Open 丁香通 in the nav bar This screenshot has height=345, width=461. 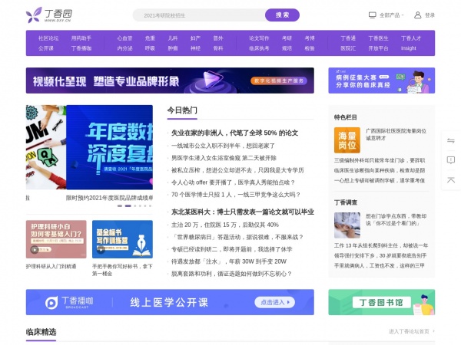coord(348,38)
